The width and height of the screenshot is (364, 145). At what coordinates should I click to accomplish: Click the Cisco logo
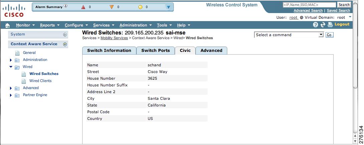[x=14, y=11]
